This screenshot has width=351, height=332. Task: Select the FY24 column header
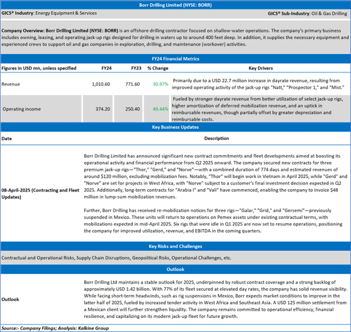coord(106,68)
